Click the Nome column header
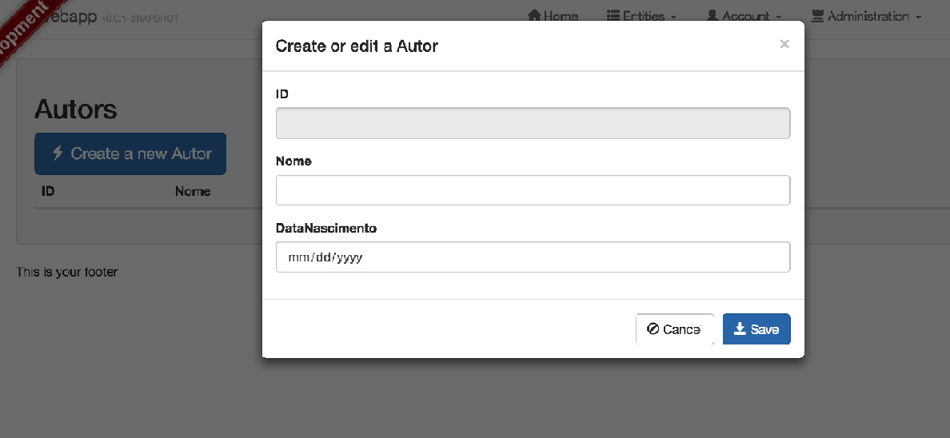 [193, 192]
